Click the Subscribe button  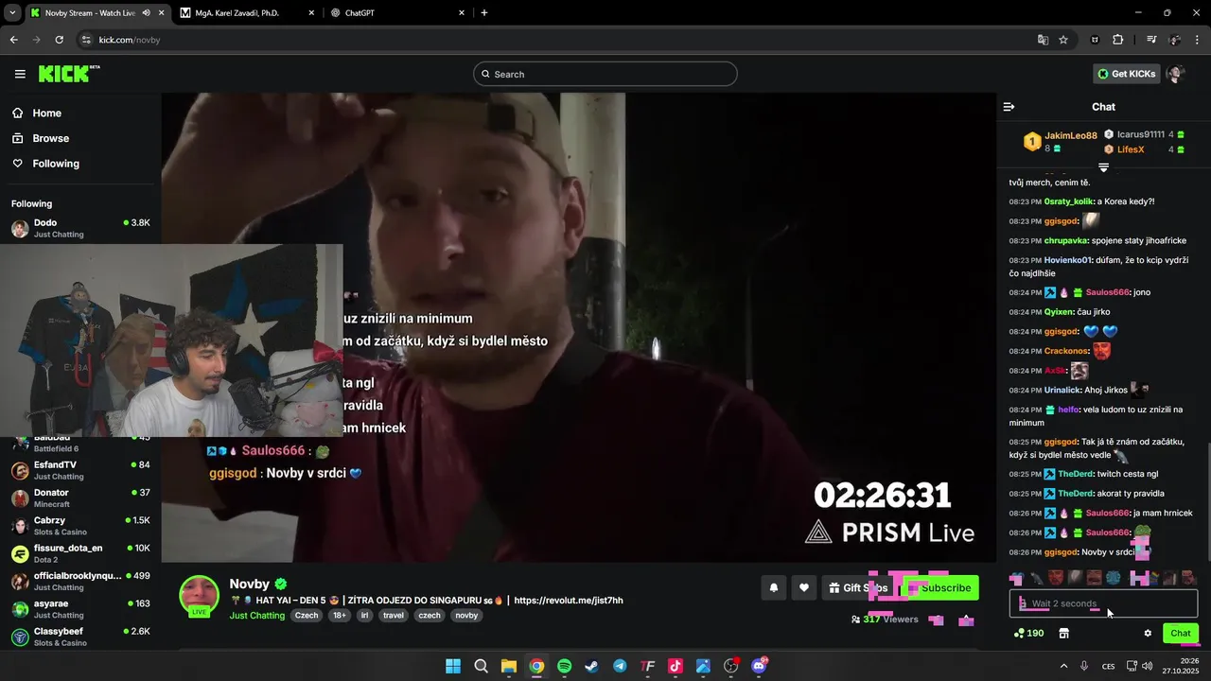[939, 588]
